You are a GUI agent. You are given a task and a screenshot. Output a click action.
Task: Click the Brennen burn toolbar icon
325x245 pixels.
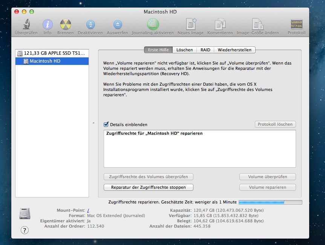pos(66,25)
